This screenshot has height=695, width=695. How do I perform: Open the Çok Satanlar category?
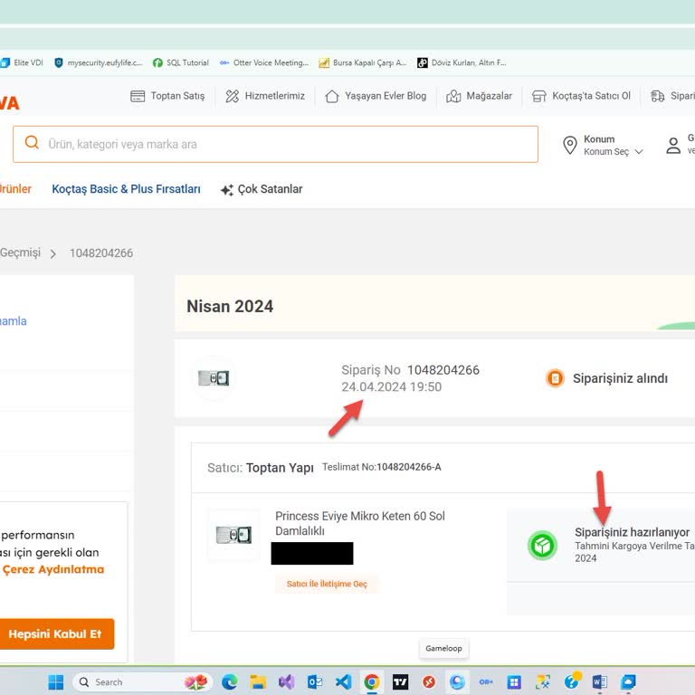(270, 189)
